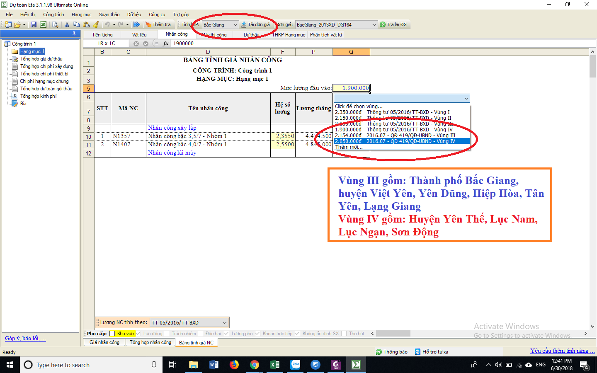Screen dimensions: 597x373
Task: Open the Đơn giá BacGiang_2013XD_DG164 dropdown
Action: (x=374, y=25)
